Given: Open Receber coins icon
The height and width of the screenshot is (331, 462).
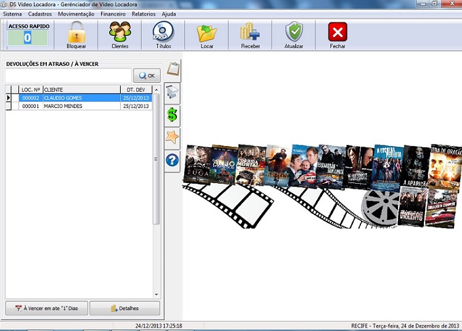Looking at the screenshot, I should (250, 31).
